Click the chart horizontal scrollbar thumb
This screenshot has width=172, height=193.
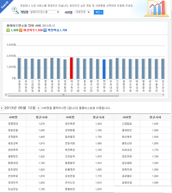pos(63,95)
